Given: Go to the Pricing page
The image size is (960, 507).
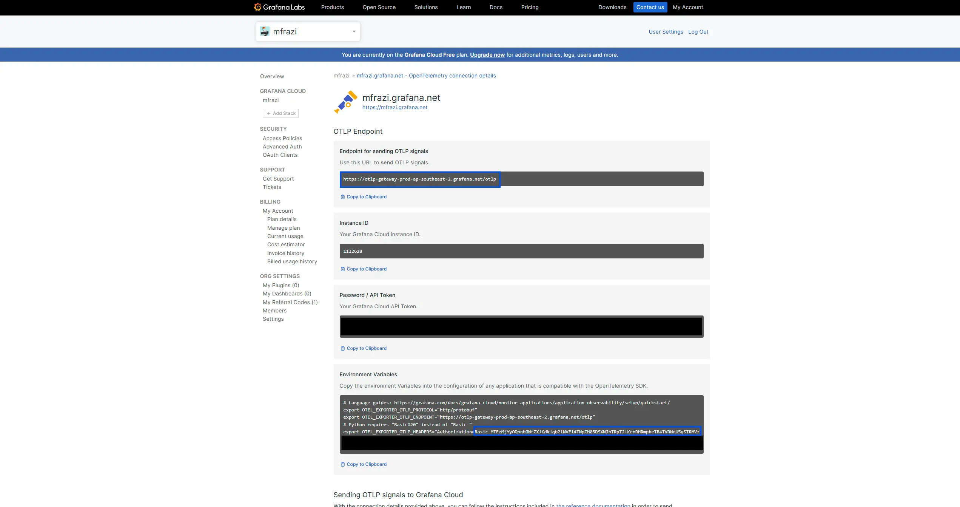Looking at the screenshot, I should 530,7.
